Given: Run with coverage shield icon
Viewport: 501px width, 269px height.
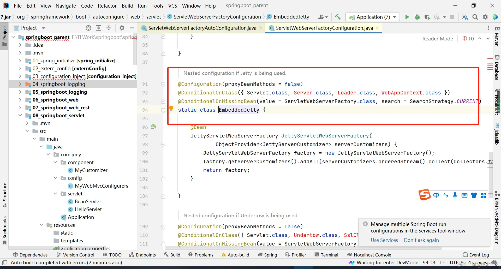Looking at the screenshot, I should tap(427, 17).
